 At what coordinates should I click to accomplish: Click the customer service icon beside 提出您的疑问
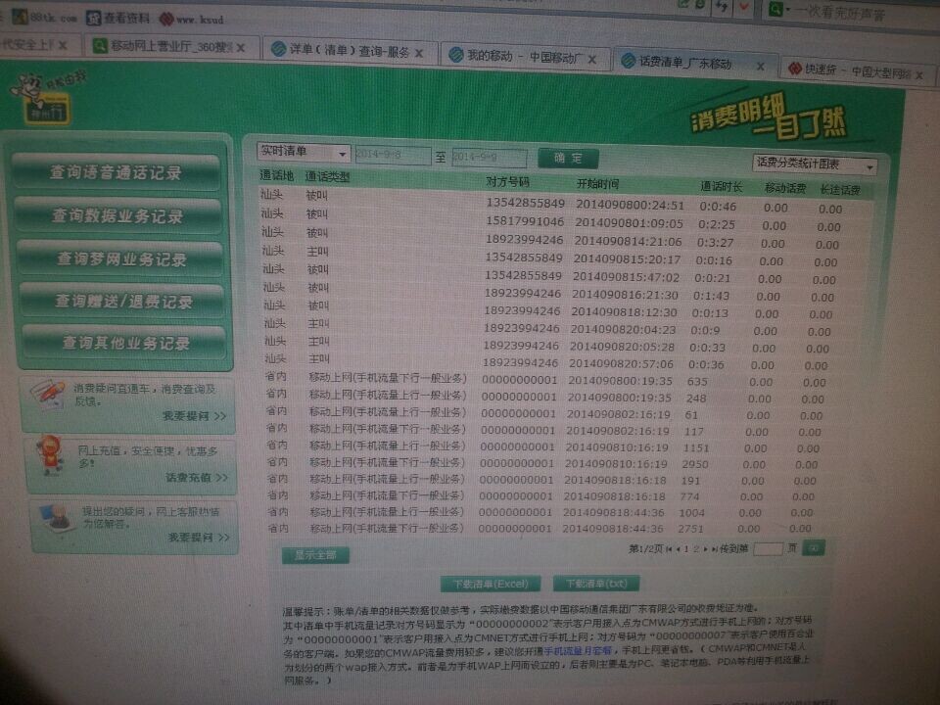pos(58,518)
